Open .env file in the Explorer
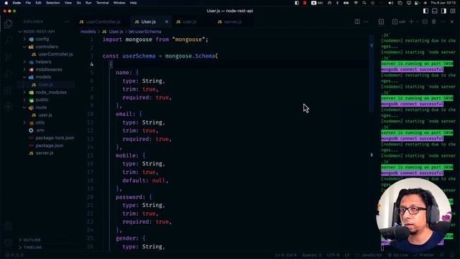Image resolution: width=460 pixels, height=259 pixels. (x=46, y=130)
